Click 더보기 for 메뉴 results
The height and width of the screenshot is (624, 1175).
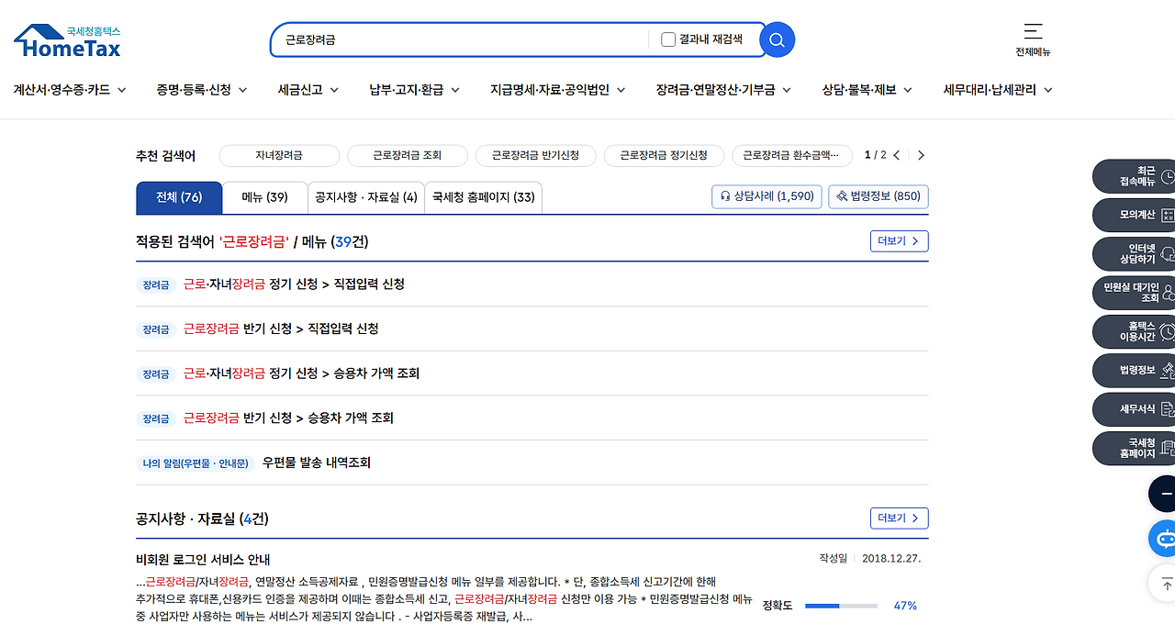(x=900, y=241)
